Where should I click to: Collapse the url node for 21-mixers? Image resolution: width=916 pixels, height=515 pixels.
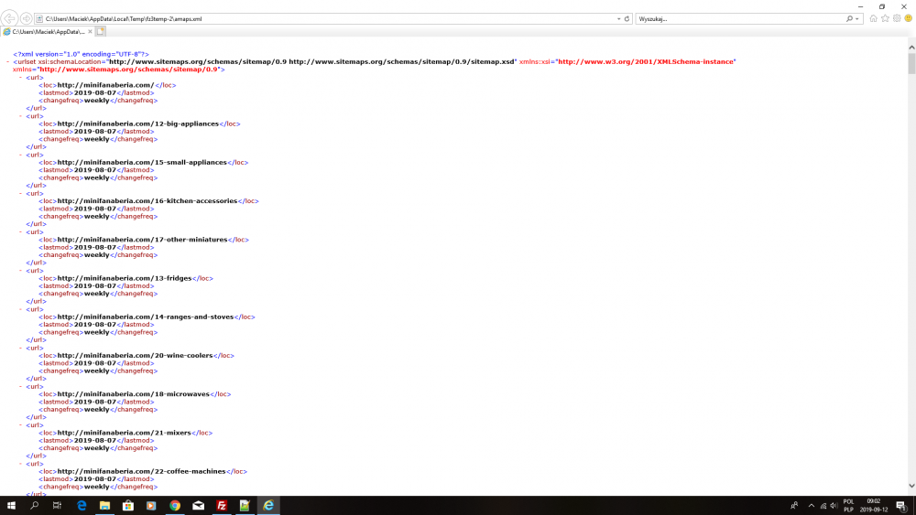(20, 424)
